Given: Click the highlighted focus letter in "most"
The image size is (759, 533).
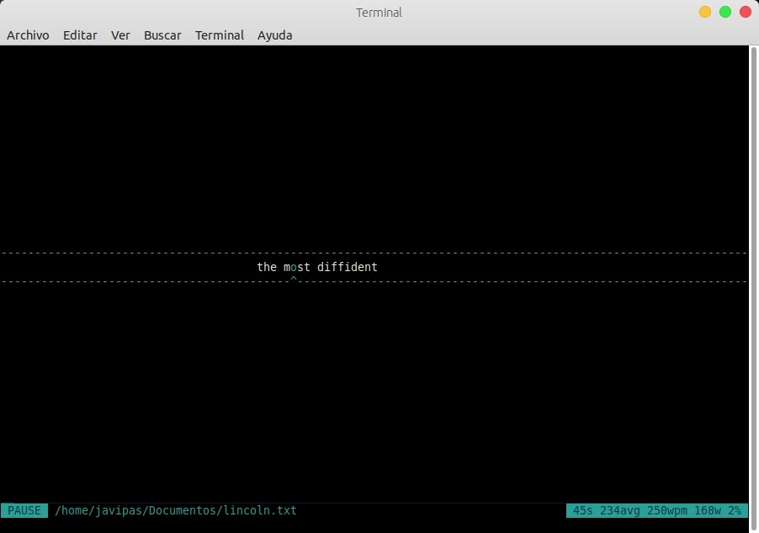Looking at the screenshot, I should coord(293,267).
